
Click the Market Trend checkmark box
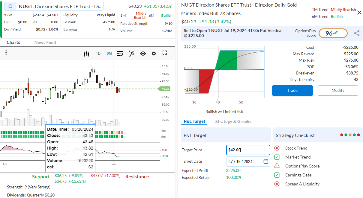click(277, 157)
